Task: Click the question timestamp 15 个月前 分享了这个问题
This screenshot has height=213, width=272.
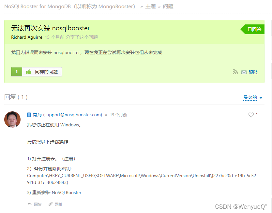Action: (71, 37)
